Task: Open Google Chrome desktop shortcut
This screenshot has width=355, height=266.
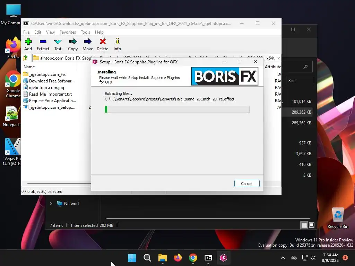Action: click(13, 84)
